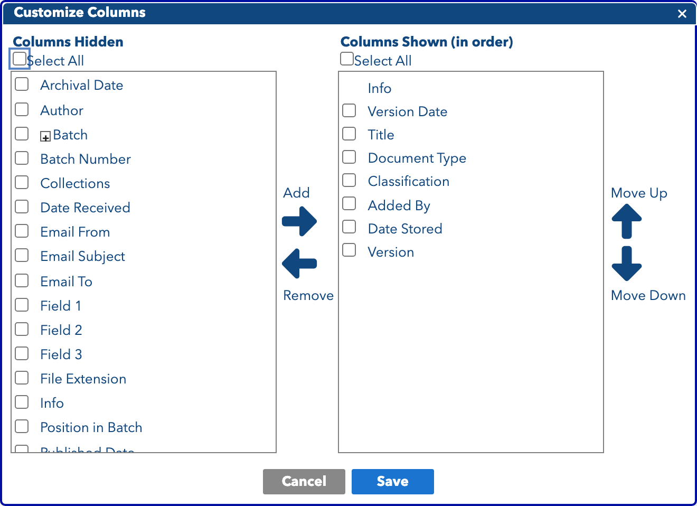Check the Date Stored checkbox
Screen dimensions: 697x506
point(349,227)
